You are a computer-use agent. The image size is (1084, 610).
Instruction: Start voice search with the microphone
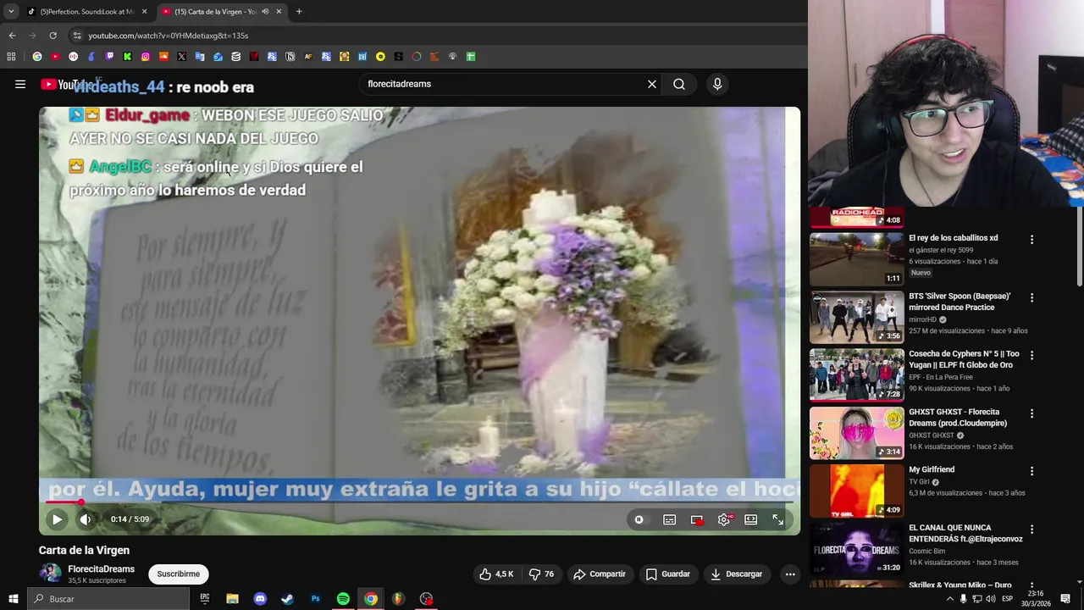pos(717,84)
